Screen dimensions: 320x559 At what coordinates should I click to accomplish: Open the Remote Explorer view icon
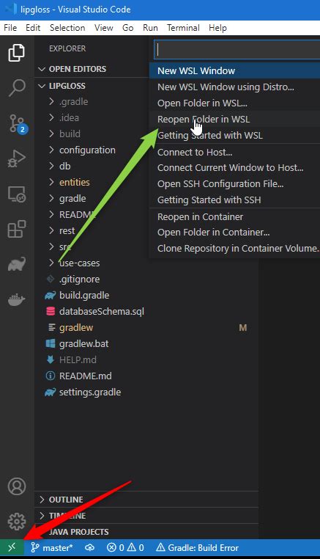pos(17,194)
